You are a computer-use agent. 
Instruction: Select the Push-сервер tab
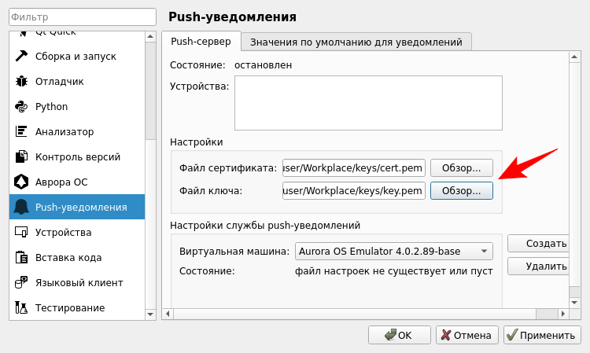click(201, 42)
